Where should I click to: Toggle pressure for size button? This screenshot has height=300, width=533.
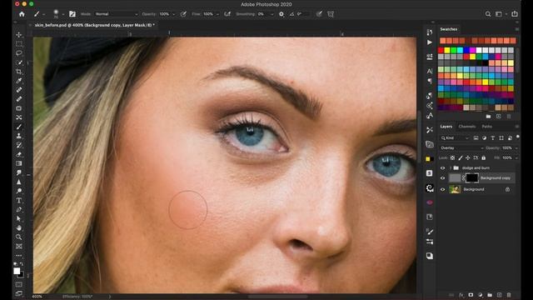pyautogui.click(x=319, y=14)
